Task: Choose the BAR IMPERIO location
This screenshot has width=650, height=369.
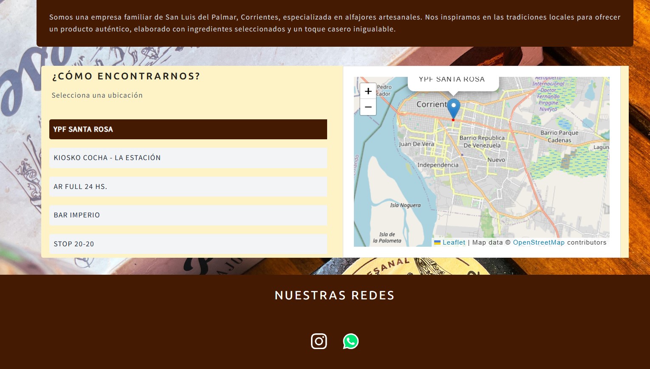Action: pyautogui.click(x=188, y=215)
